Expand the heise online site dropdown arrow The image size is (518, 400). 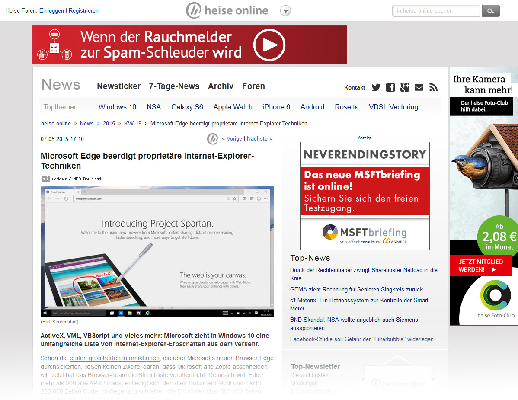pos(285,11)
